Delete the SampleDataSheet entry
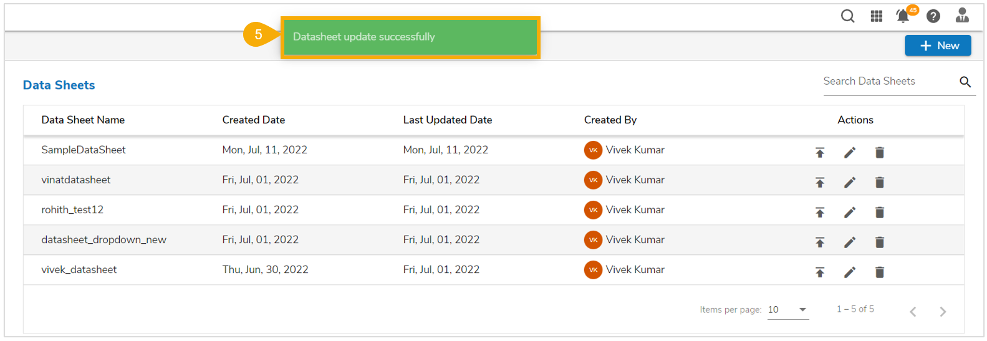 click(x=879, y=153)
